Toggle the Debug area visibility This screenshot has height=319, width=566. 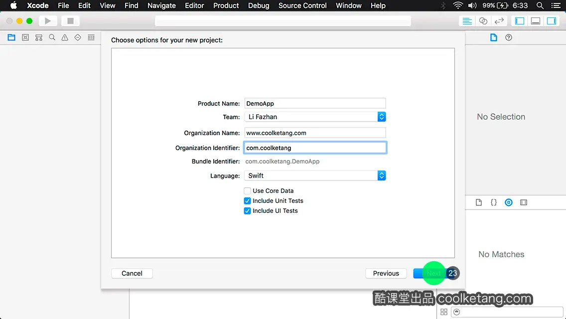(535, 21)
